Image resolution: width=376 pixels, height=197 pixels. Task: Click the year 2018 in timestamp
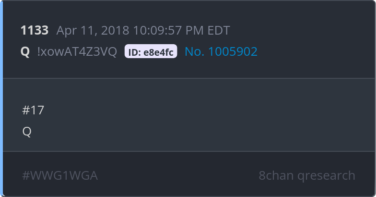[115, 31]
